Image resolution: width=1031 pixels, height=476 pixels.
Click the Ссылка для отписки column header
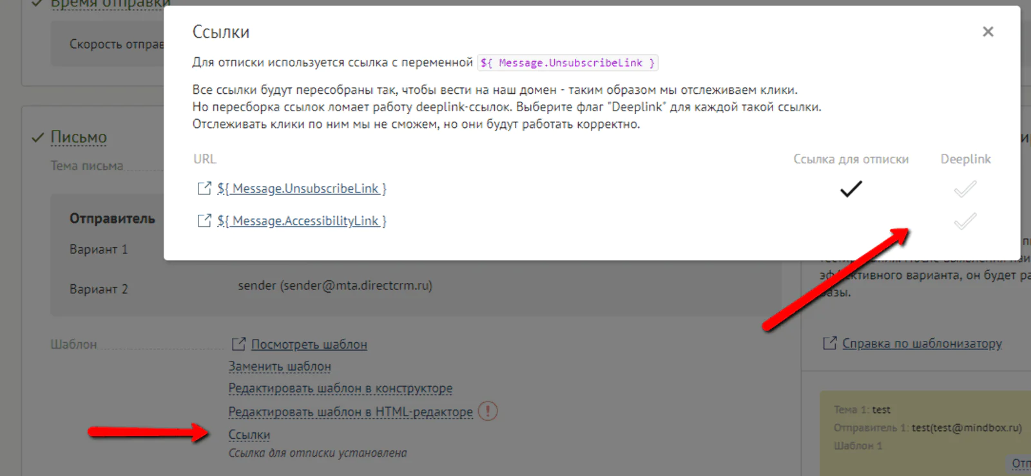tap(851, 159)
